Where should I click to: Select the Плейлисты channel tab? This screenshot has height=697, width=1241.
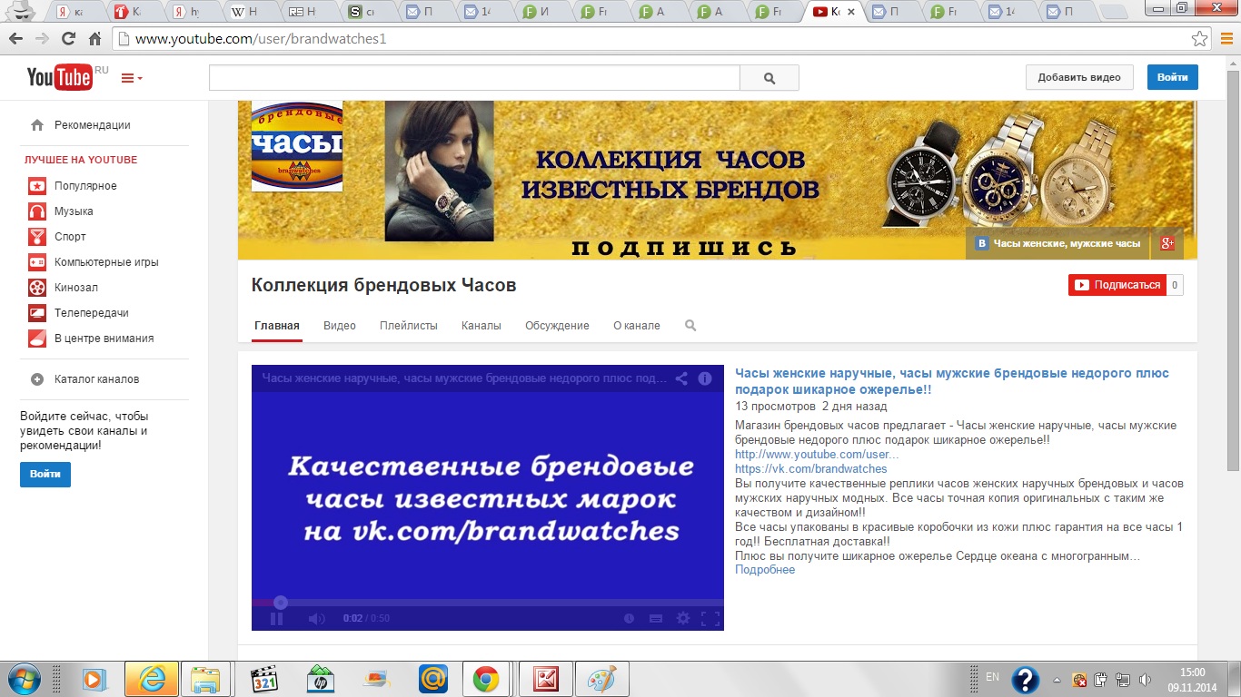click(409, 326)
